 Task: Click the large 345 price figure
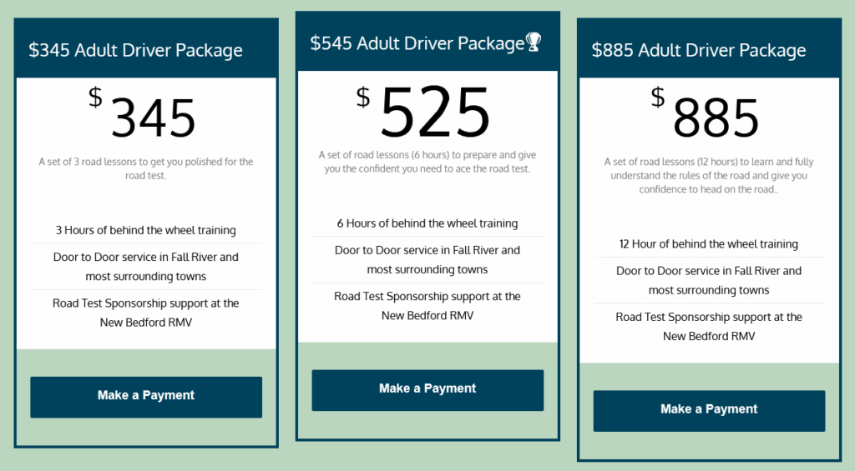coord(154,117)
